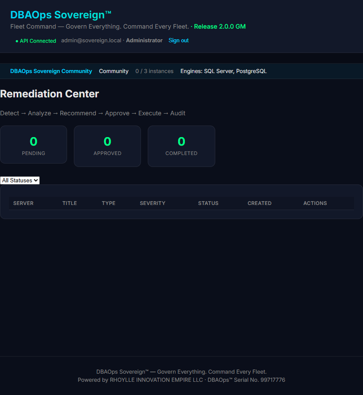Click the admin@sovereign.local account label
This screenshot has width=363, height=395.
click(91, 41)
